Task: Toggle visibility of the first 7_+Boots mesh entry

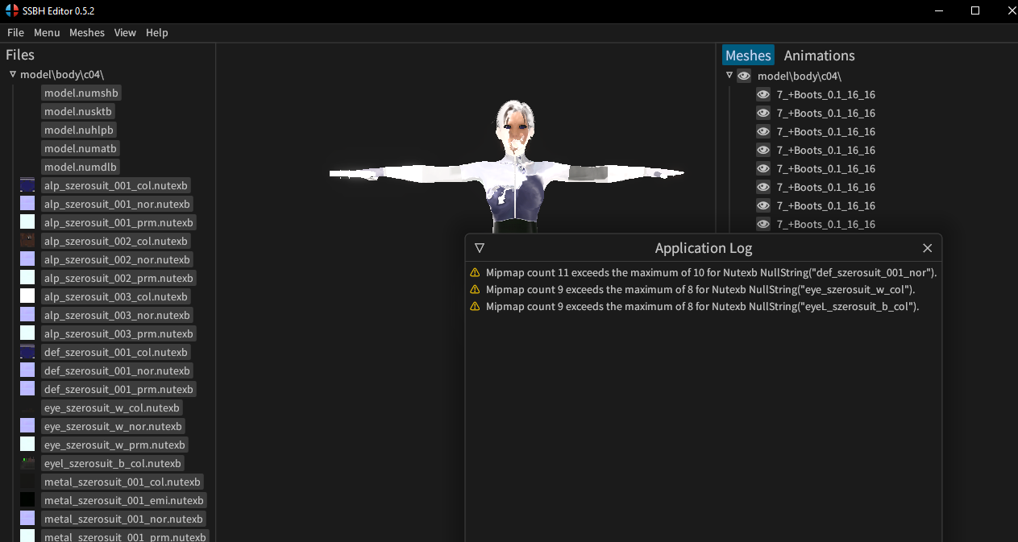Action: (762, 94)
